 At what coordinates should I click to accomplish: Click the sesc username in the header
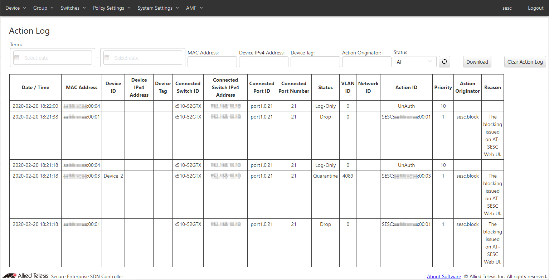click(507, 8)
